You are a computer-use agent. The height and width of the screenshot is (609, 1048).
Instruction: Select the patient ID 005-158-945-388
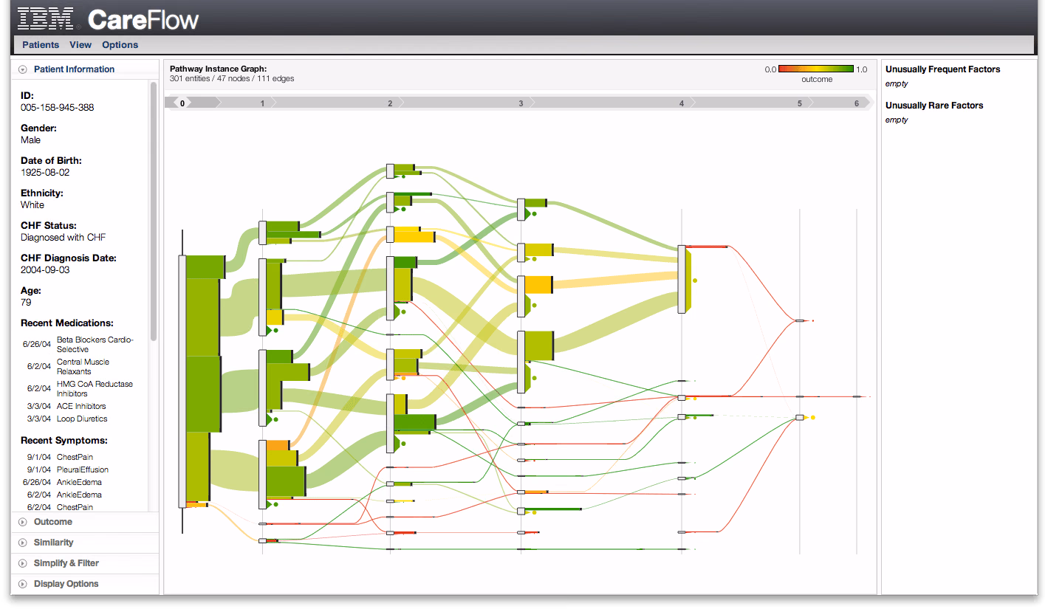[x=58, y=108]
